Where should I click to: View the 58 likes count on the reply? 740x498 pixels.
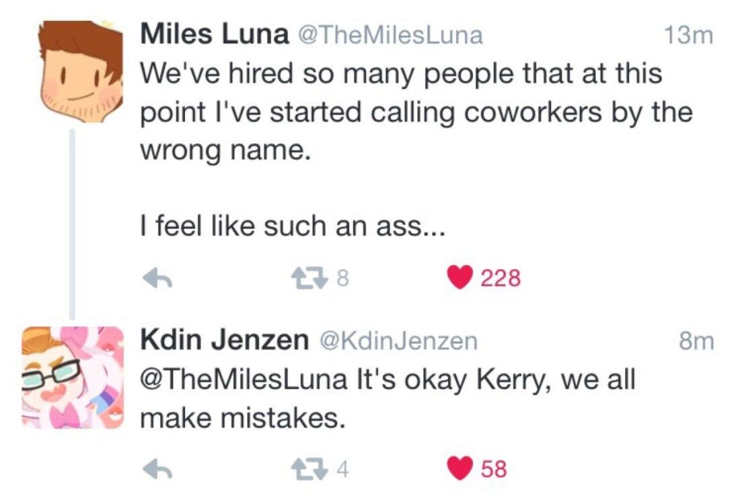tap(494, 469)
